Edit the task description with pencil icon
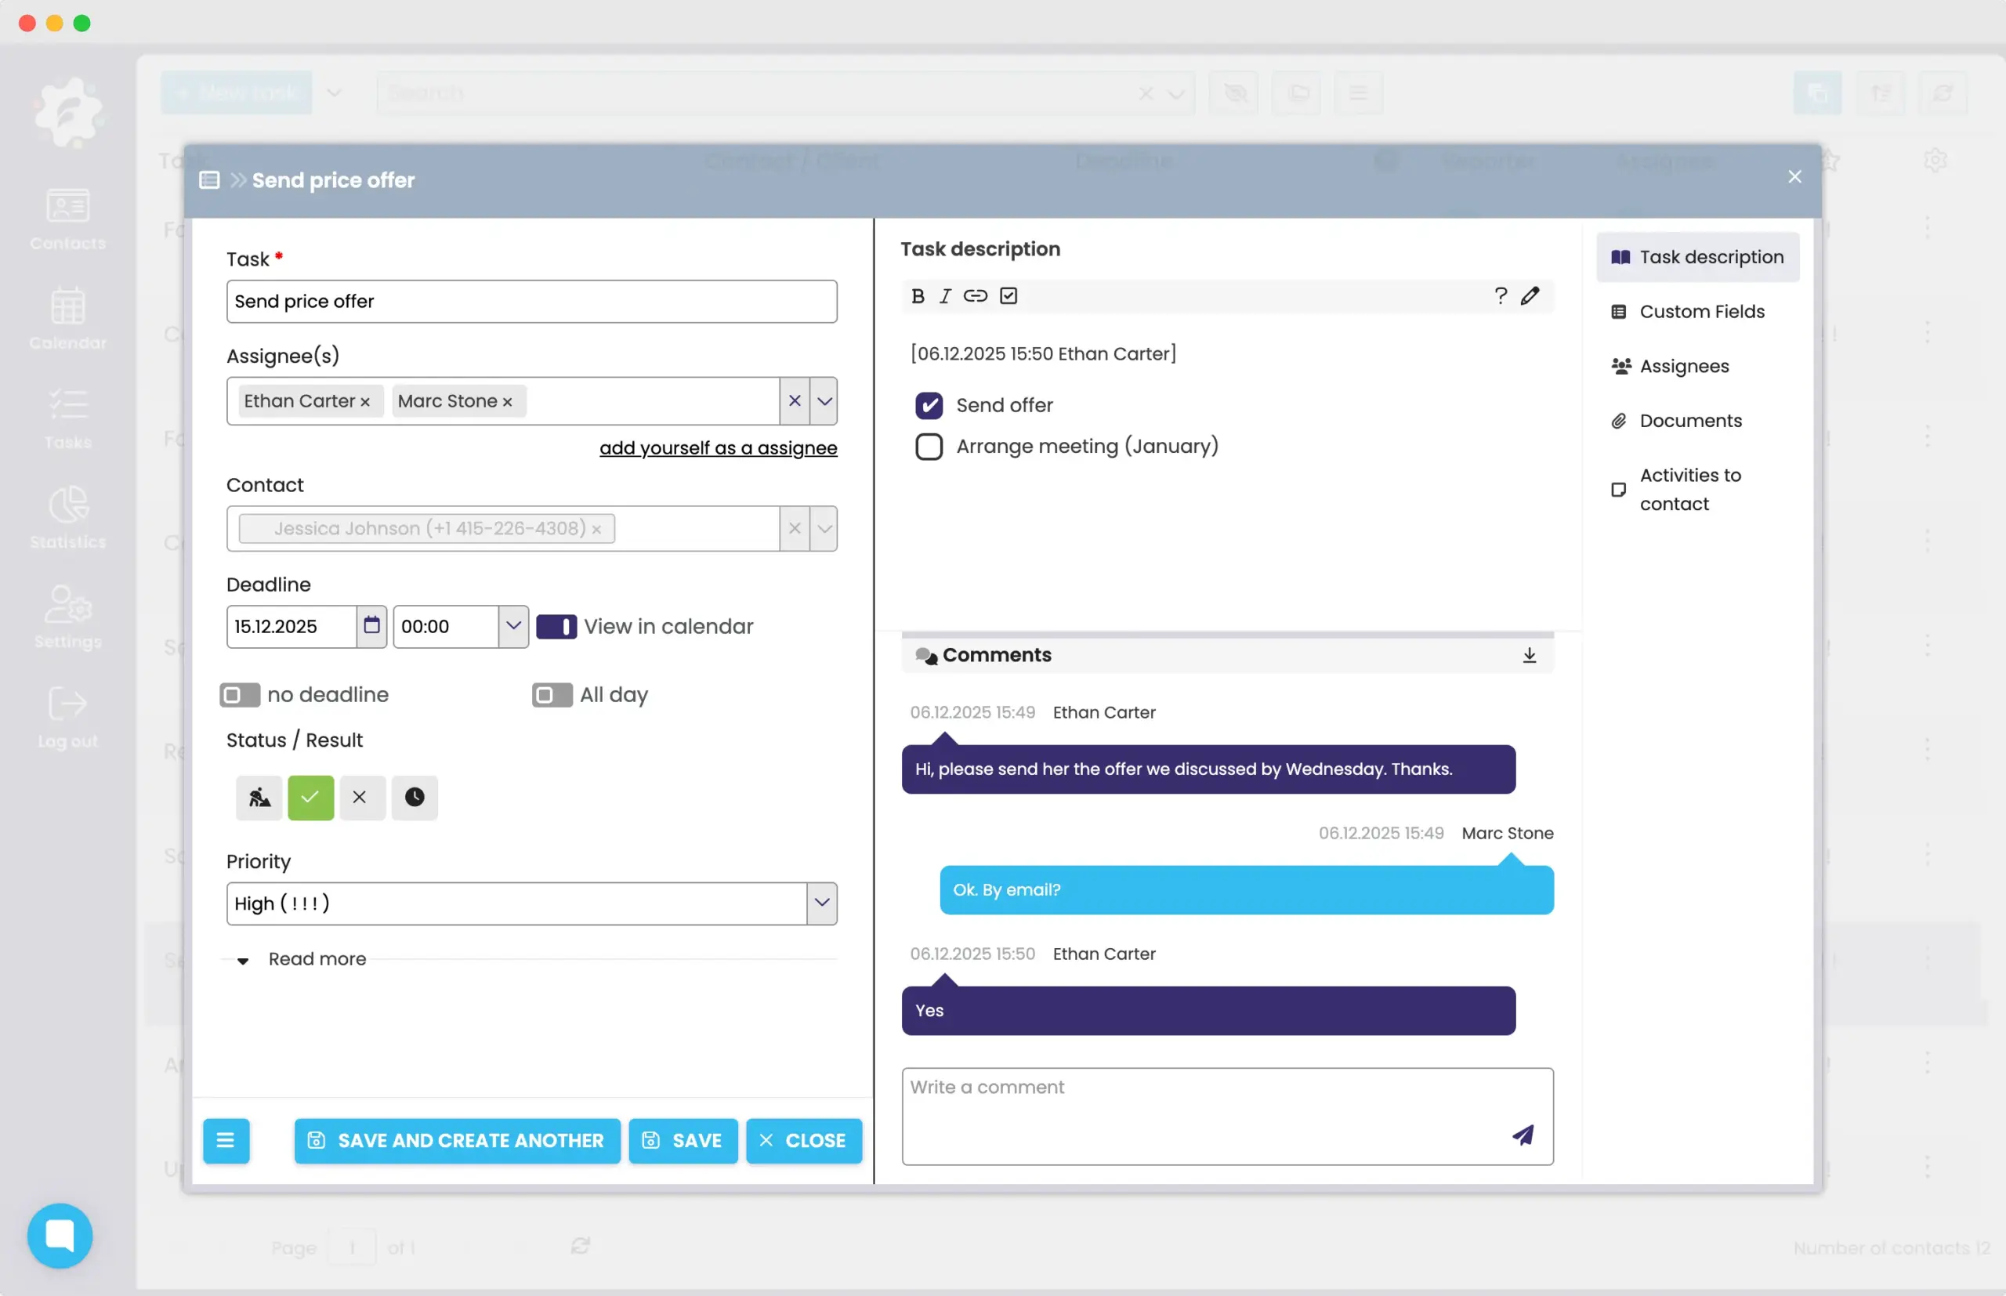The height and width of the screenshot is (1296, 2006). [1530, 295]
